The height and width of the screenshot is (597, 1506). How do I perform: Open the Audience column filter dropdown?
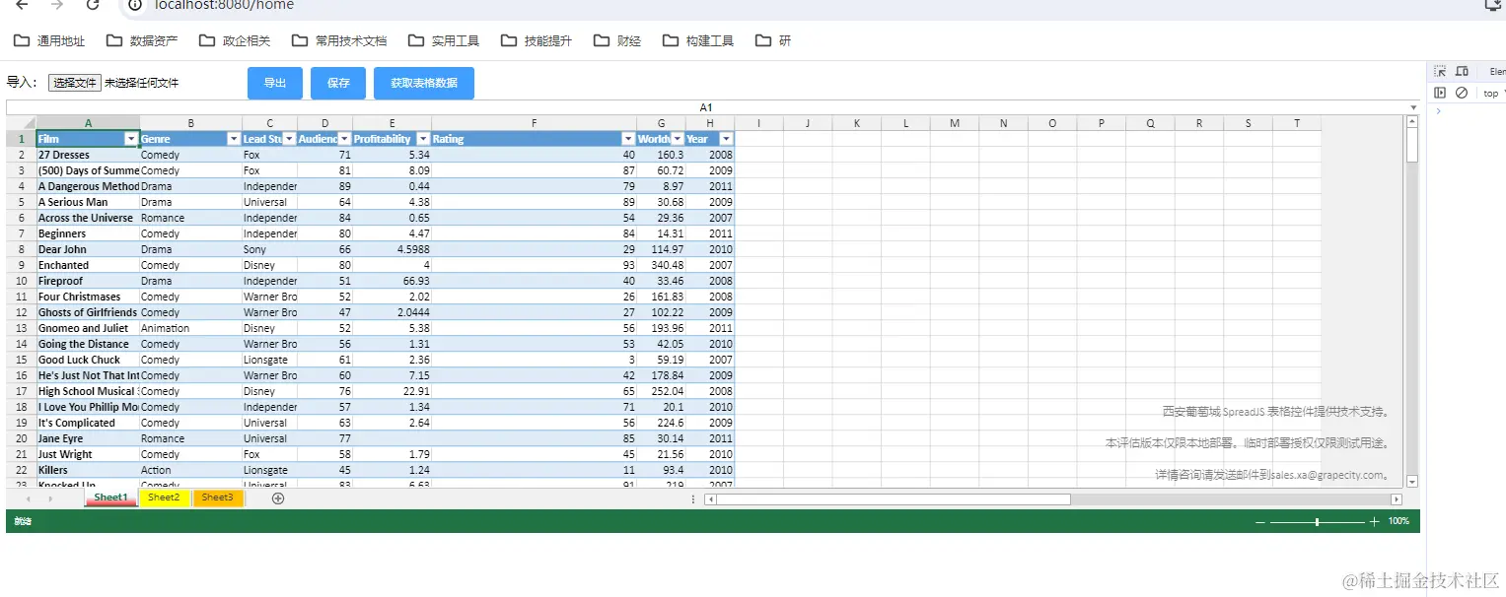(x=345, y=139)
